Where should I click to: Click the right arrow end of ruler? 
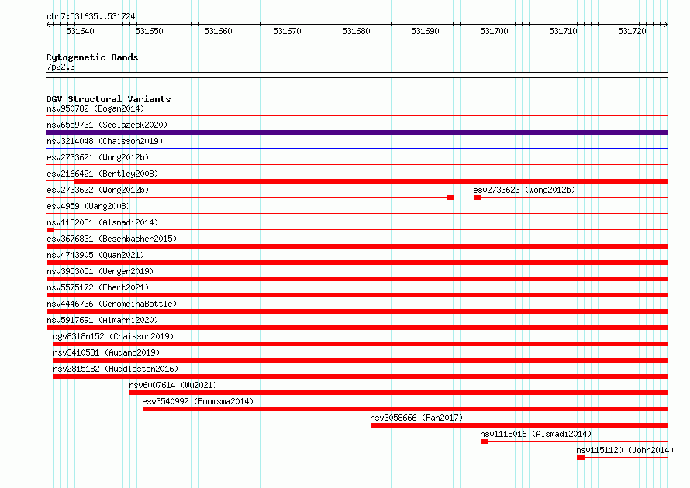pos(666,24)
